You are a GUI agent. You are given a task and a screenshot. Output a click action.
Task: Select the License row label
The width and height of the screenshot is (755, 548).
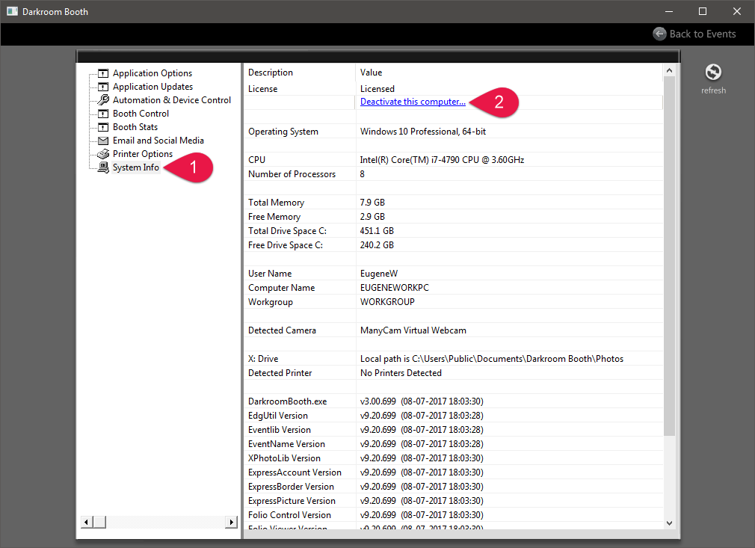click(262, 89)
